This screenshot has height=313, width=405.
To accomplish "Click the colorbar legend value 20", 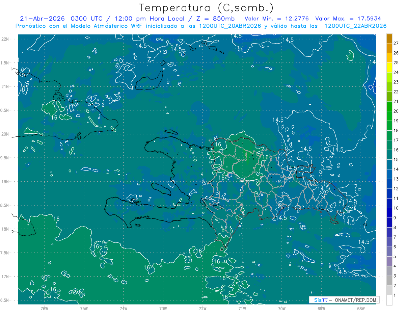I will click(x=396, y=111).
